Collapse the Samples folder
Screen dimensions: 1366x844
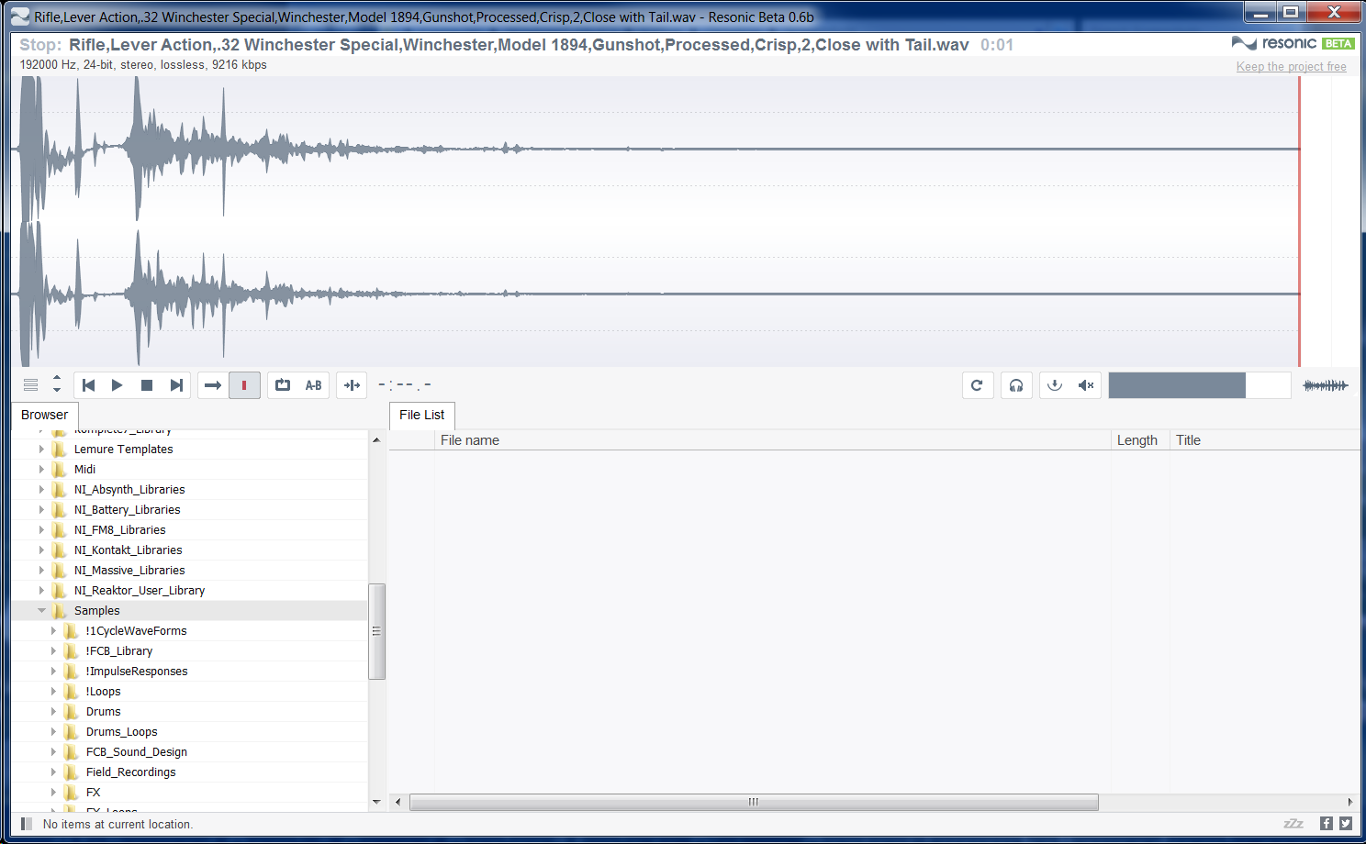coord(41,611)
